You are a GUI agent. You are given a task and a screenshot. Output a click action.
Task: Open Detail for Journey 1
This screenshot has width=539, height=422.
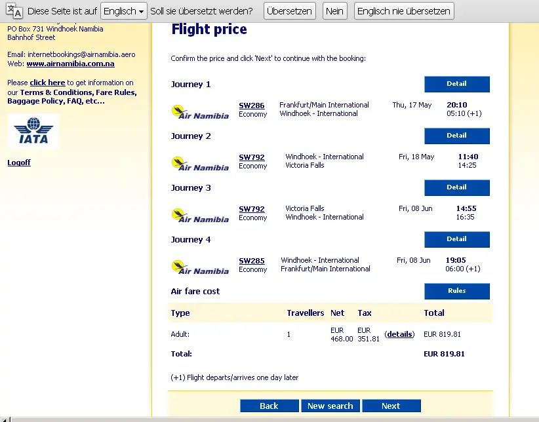pyautogui.click(x=457, y=84)
